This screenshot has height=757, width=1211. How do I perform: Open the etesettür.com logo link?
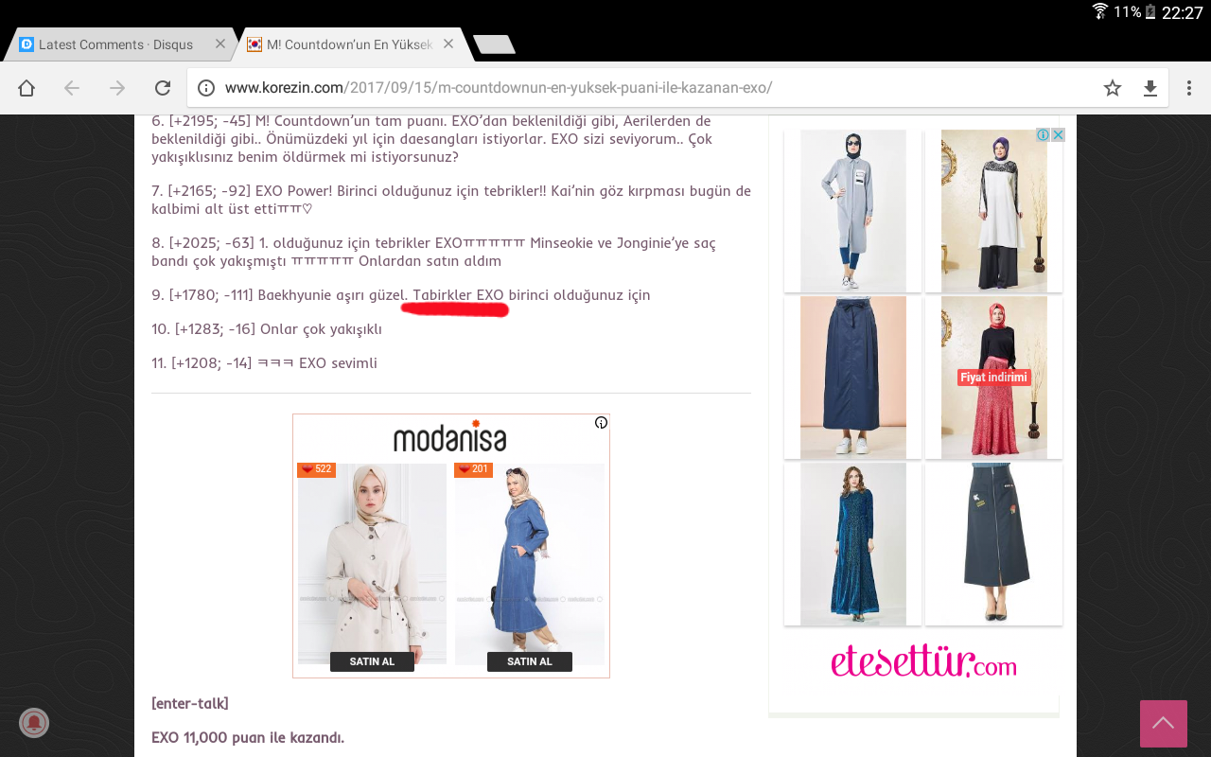[923, 661]
